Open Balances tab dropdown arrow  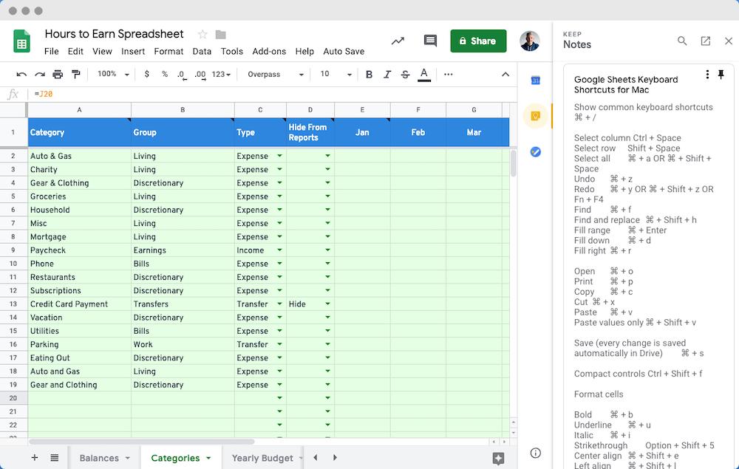pos(128,458)
